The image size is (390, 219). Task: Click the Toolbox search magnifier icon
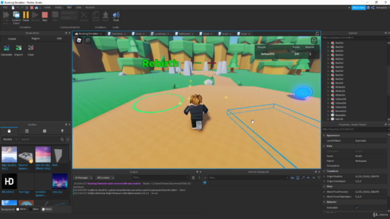(62, 139)
